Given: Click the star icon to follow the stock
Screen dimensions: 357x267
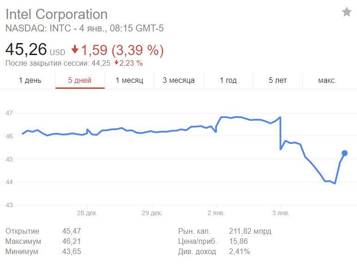Looking at the screenshot, I should coord(346,12).
